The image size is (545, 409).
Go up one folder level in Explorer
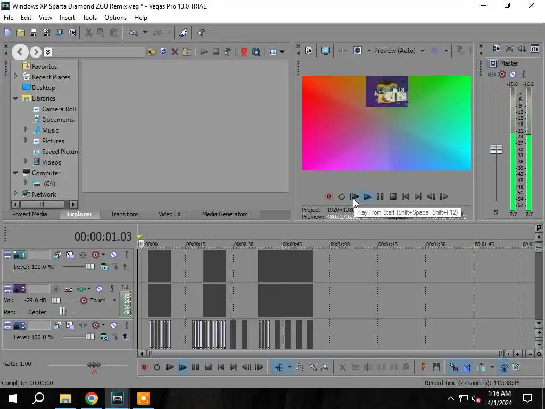click(151, 52)
